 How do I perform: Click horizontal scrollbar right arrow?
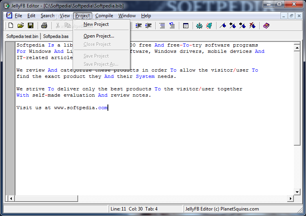tap(291, 199)
